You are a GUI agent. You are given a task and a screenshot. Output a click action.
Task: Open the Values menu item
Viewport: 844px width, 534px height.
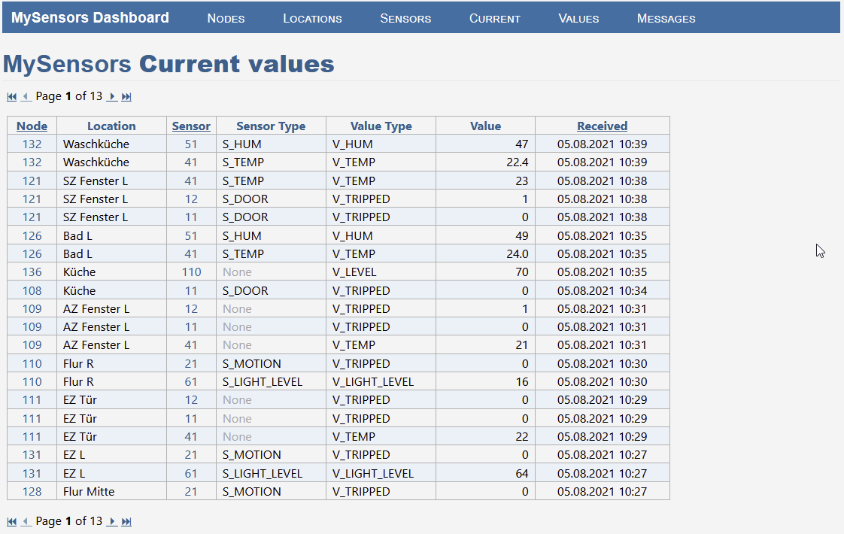pyautogui.click(x=578, y=18)
